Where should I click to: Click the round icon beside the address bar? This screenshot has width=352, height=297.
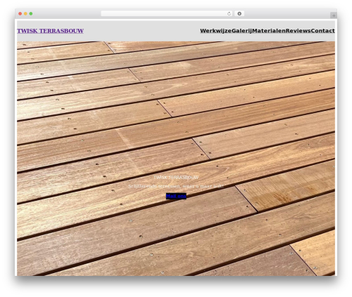239,13
